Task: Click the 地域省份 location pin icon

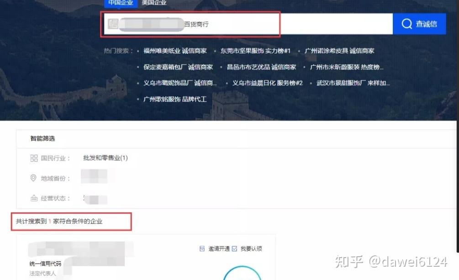Action: (x=33, y=178)
